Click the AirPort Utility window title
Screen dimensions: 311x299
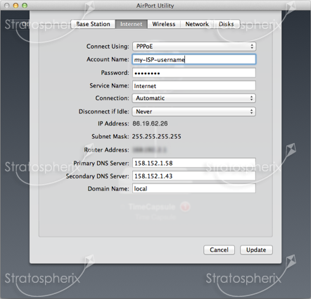click(x=155, y=6)
